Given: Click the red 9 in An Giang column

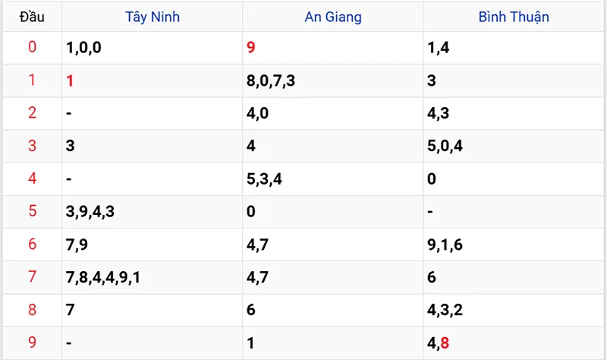Looking at the screenshot, I should click(251, 48).
